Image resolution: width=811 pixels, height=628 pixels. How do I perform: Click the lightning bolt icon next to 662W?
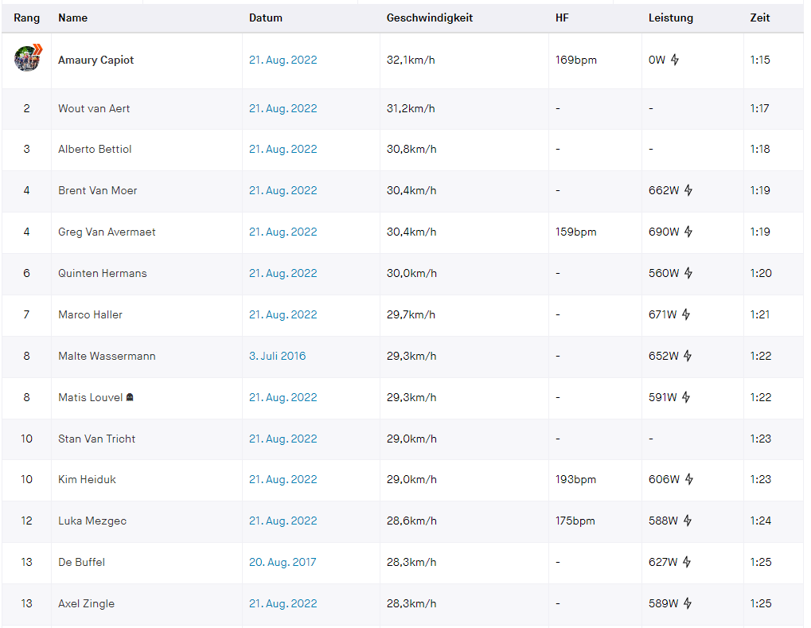688,190
